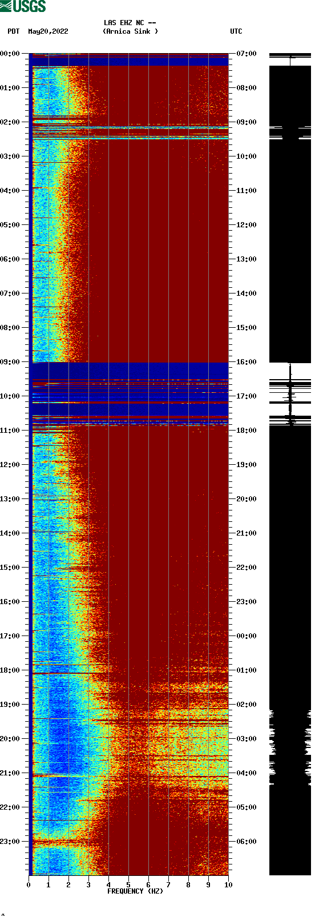Viewport: 315px width, 921px height.
Task: Click the 13:00 UTC time label
Action: point(247,259)
